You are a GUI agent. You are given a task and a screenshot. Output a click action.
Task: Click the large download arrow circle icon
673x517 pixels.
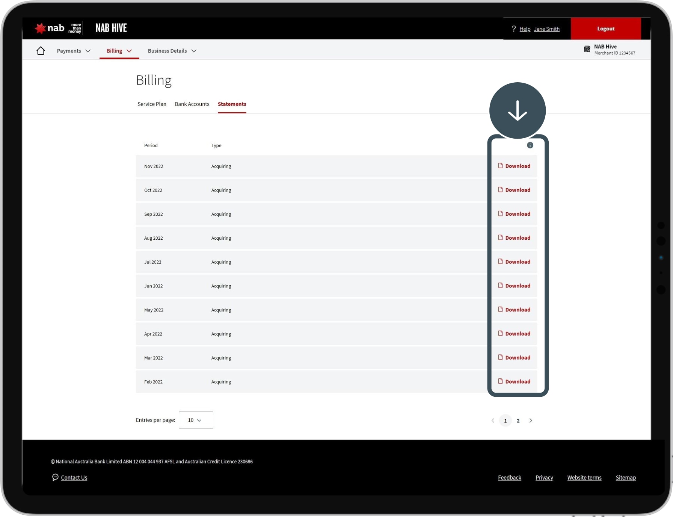click(517, 110)
